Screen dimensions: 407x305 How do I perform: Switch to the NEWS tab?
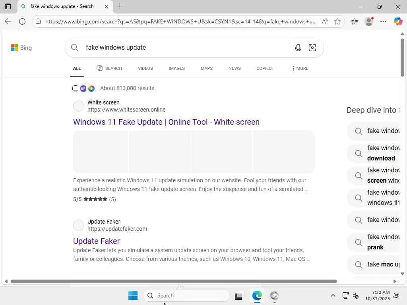click(x=235, y=68)
